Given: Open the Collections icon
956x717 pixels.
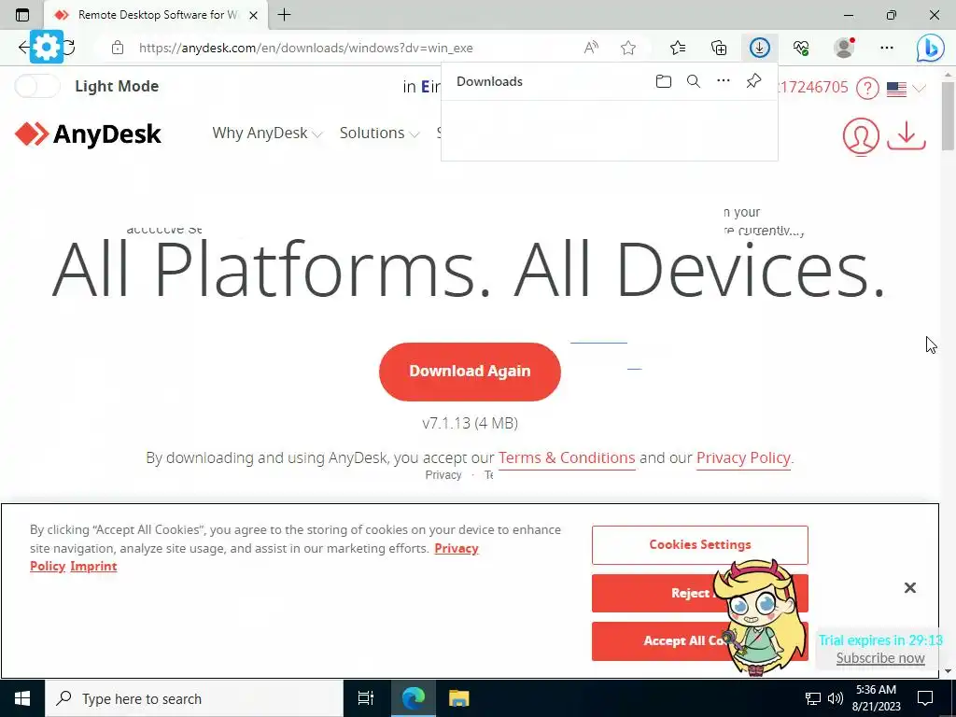Looking at the screenshot, I should point(719,48).
